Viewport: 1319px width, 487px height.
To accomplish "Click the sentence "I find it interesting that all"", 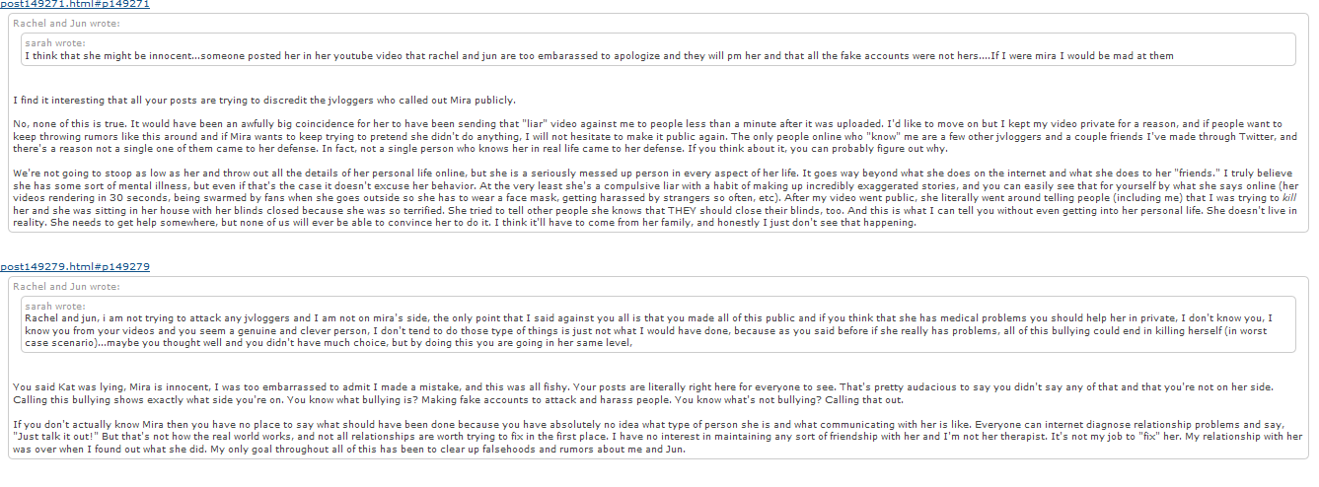I will (264, 100).
